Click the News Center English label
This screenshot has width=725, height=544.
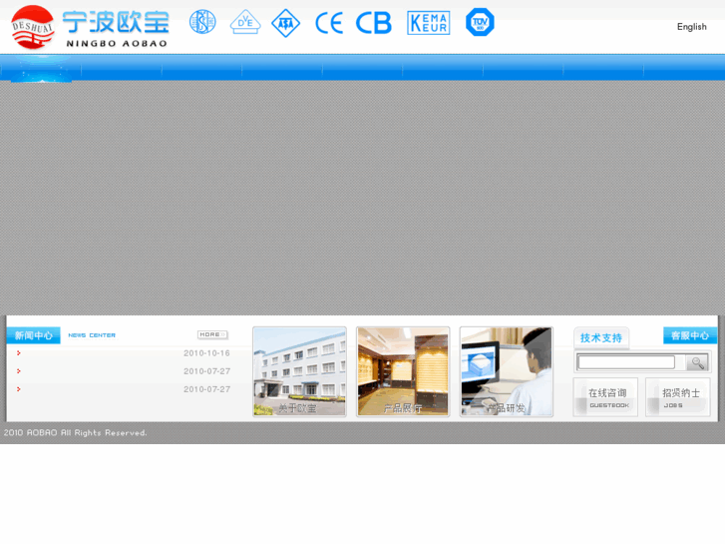click(92, 335)
